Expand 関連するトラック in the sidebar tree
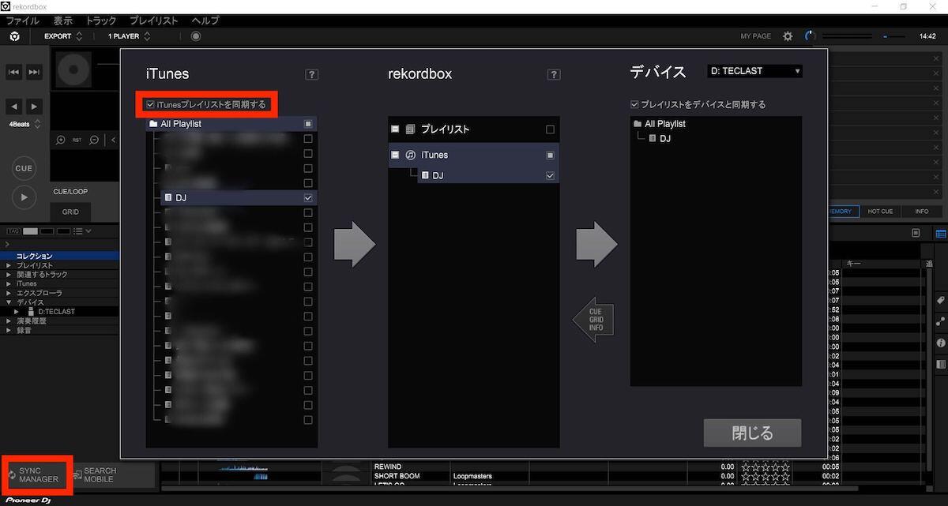948x506 pixels. tap(9, 275)
